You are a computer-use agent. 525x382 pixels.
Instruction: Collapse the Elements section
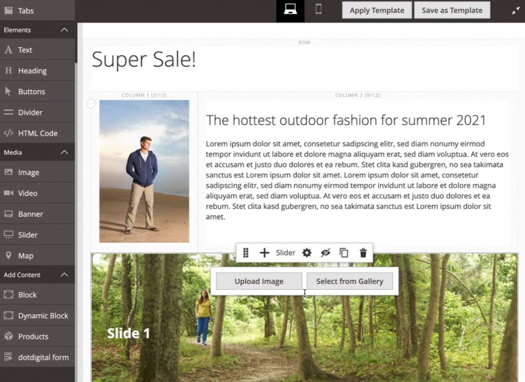pos(64,30)
